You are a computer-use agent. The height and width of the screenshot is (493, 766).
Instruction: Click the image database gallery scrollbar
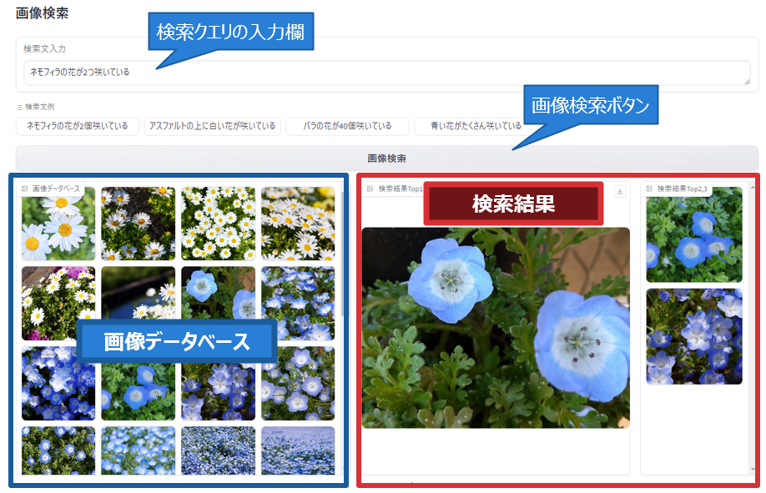tap(340, 250)
